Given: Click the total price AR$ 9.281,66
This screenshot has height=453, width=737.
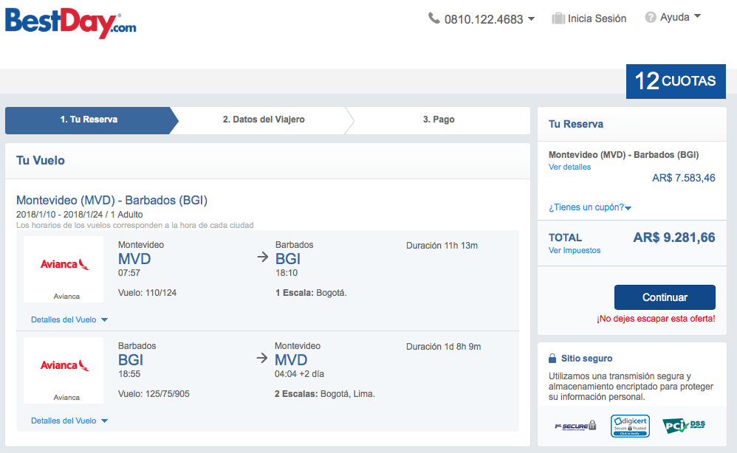Looking at the screenshot, I should click(674, 238).
